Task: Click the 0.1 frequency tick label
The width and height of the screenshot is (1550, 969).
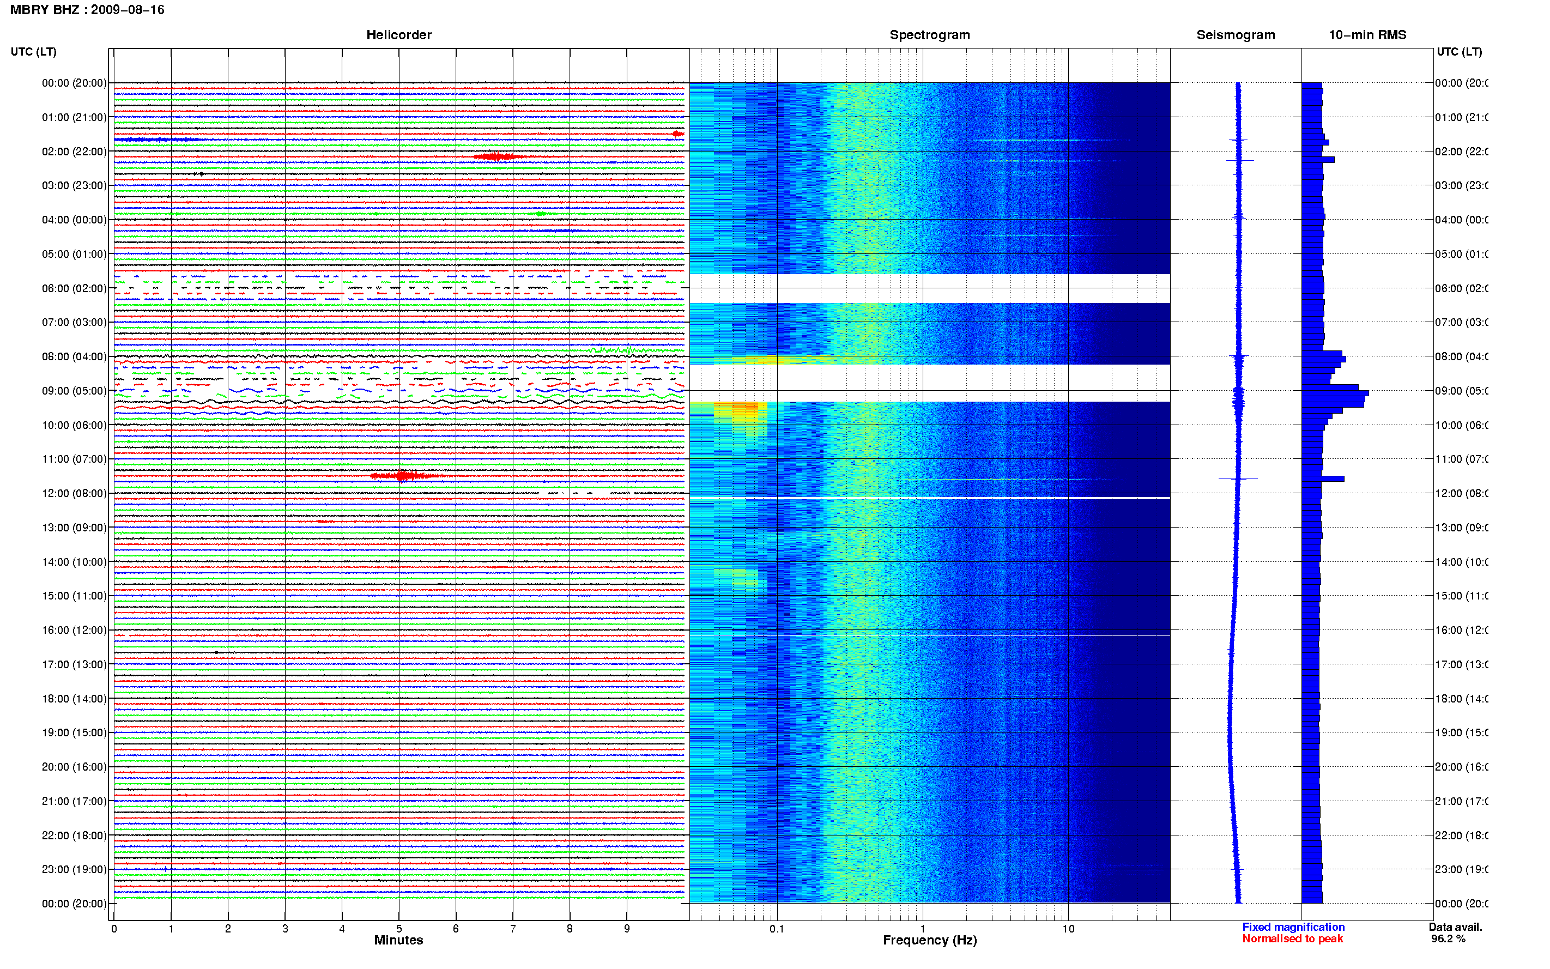Action: [777, 929]
